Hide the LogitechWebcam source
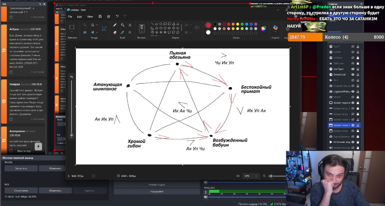Image resolution: width=385 pixels, height=206 pixels. pyautogui.click(x=353, y=91)
